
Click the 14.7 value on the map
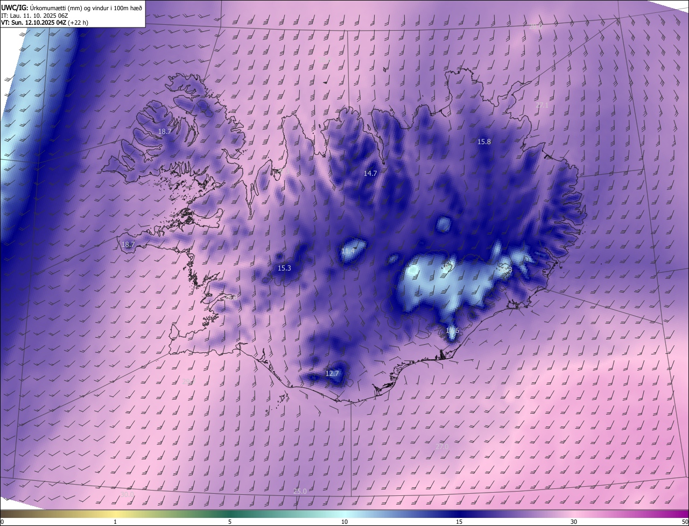point(370,173)
